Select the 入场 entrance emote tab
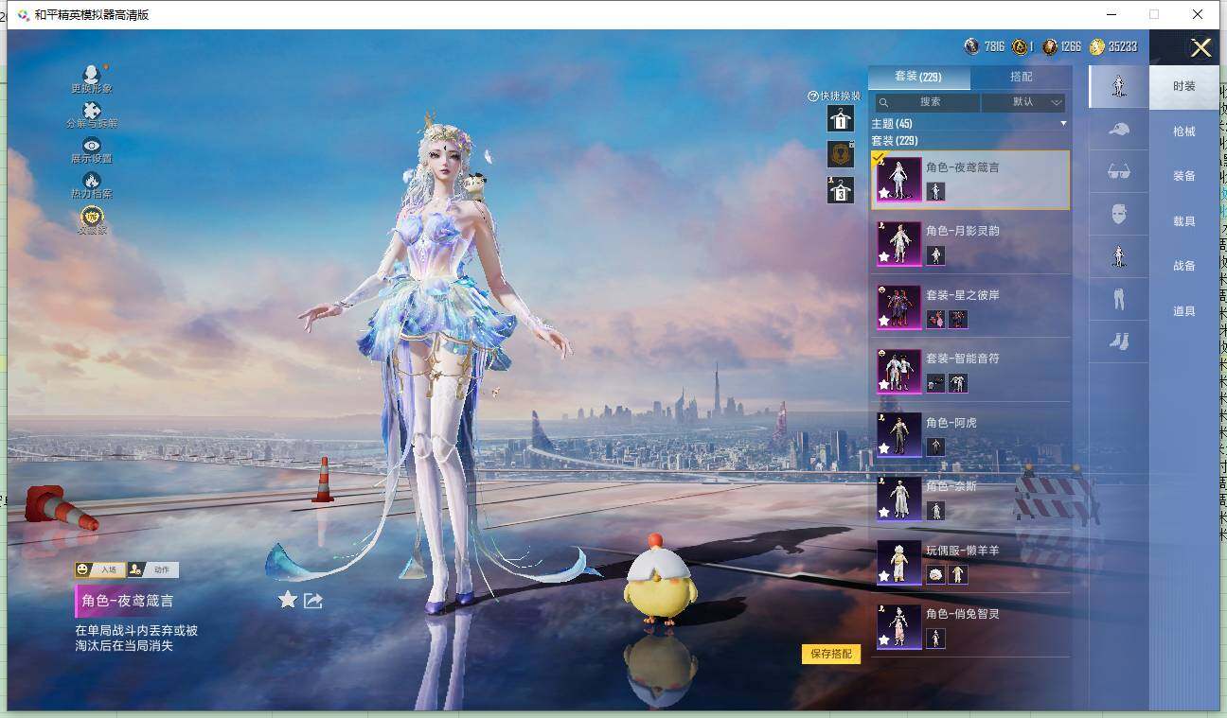 (100, 569)
